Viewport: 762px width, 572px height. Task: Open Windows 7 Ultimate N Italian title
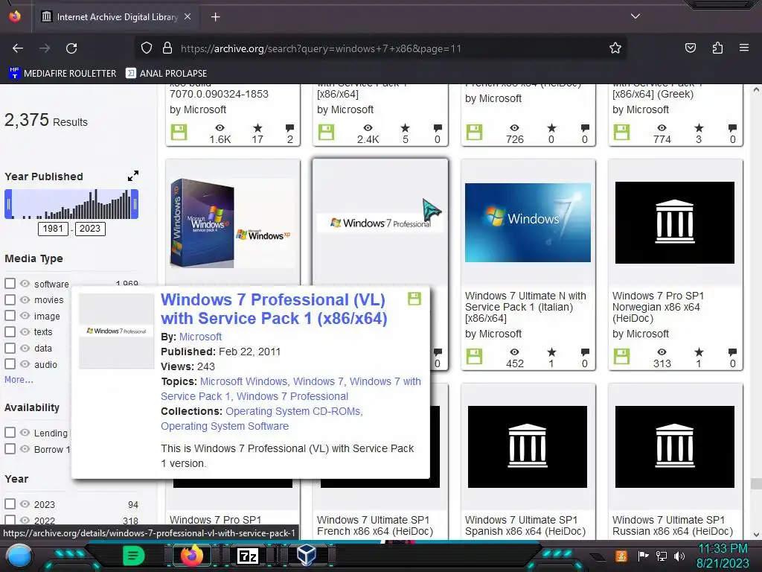(525, 307)
